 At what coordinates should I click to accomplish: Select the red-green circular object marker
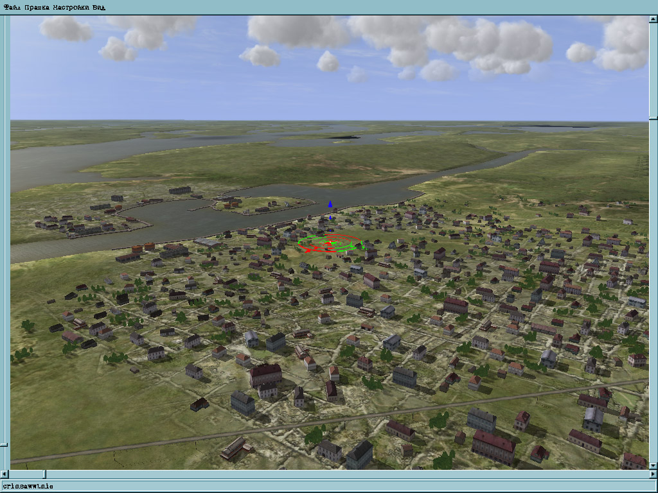click(x=330, y=243)
